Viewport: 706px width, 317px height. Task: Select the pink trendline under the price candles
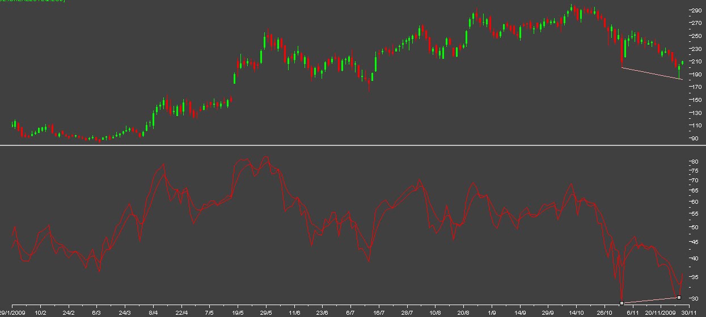(x=652, y=74)
